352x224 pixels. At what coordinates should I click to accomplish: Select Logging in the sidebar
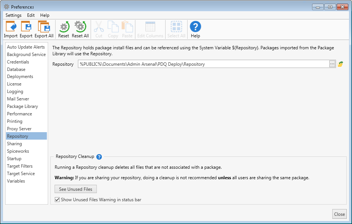(26, 91)
